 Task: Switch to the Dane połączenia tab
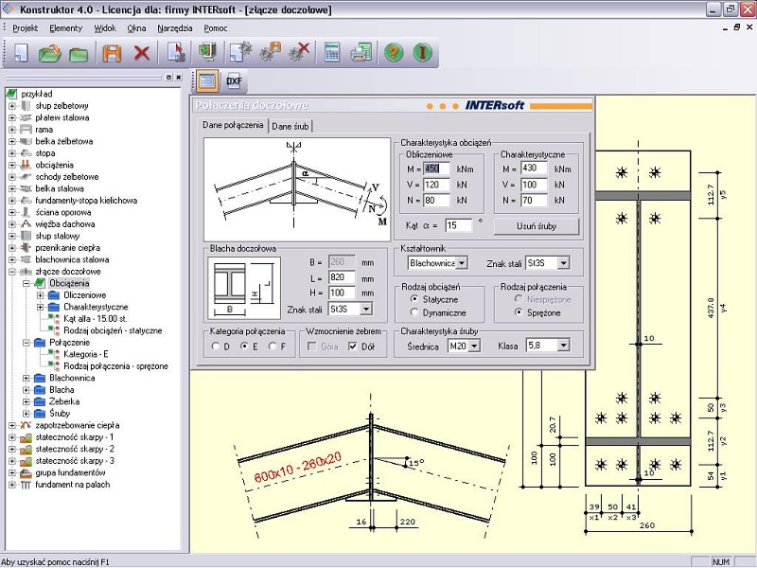pyautogui.click(x=233, y=125)
